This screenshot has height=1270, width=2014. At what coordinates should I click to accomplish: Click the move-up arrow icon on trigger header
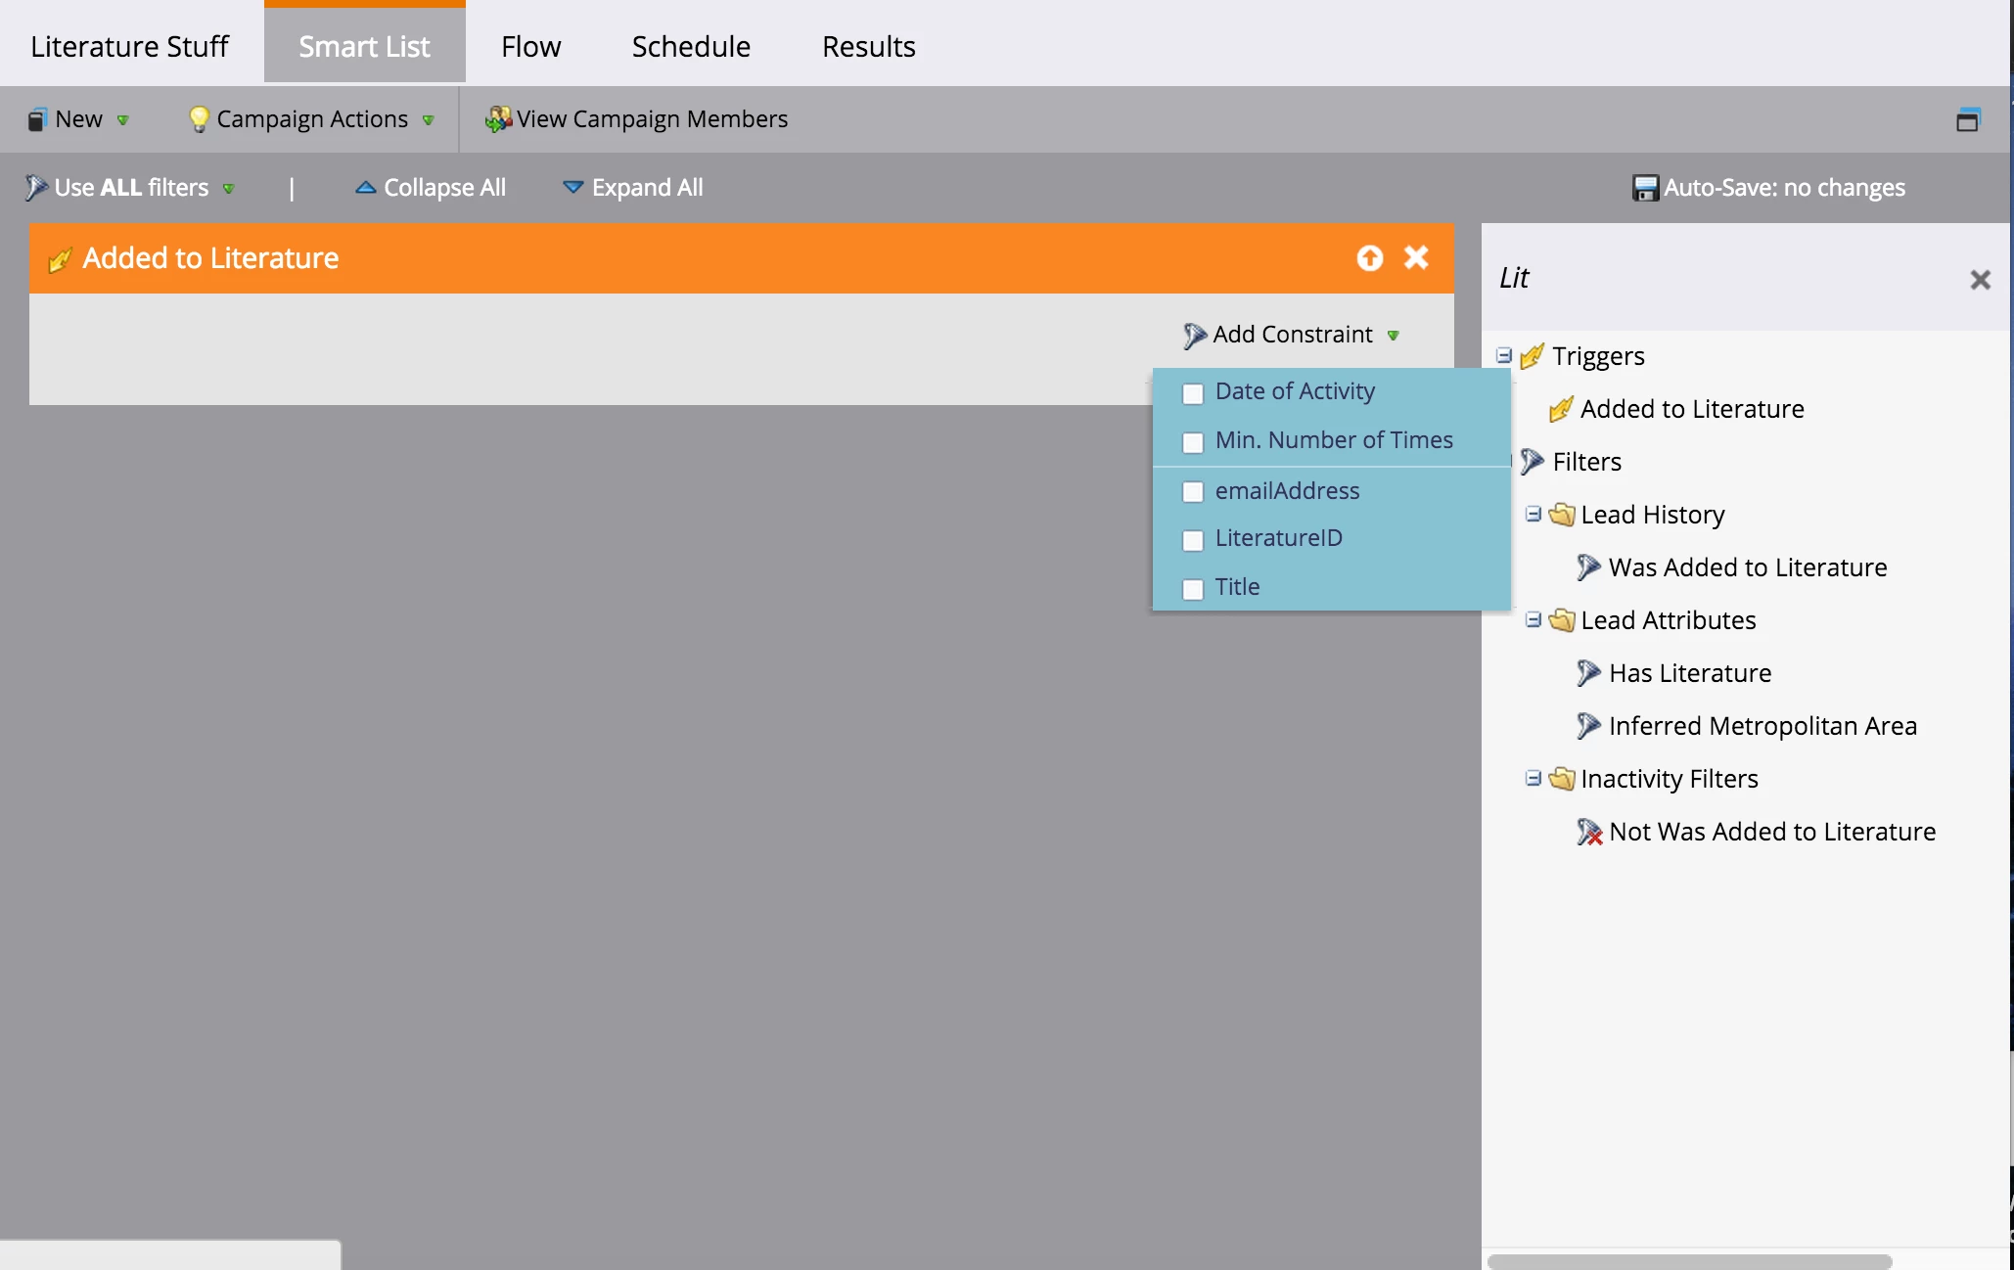(1370, 257)
